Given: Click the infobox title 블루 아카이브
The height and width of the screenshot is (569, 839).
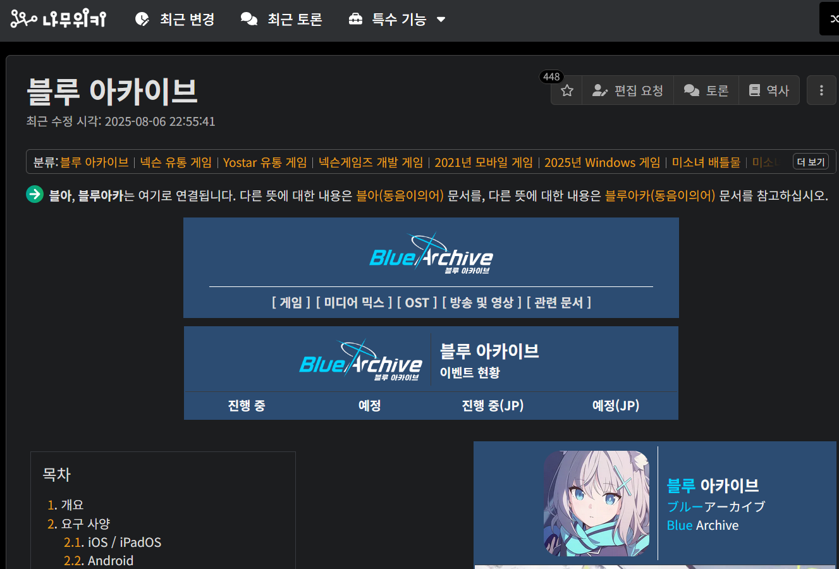Looking at the screenshot, I should [713, 486].
